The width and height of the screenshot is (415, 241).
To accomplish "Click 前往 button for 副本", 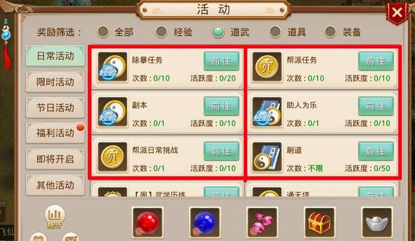I will pos(221,106).
